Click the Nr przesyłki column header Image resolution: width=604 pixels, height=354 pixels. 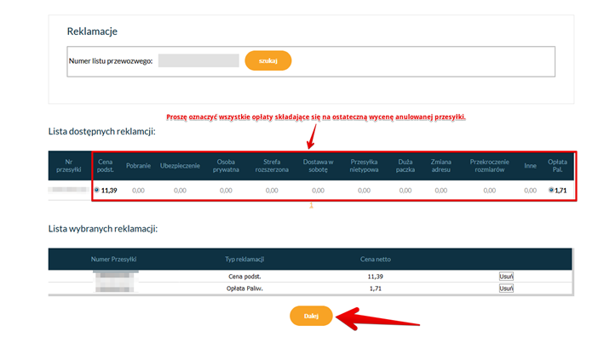68,165
